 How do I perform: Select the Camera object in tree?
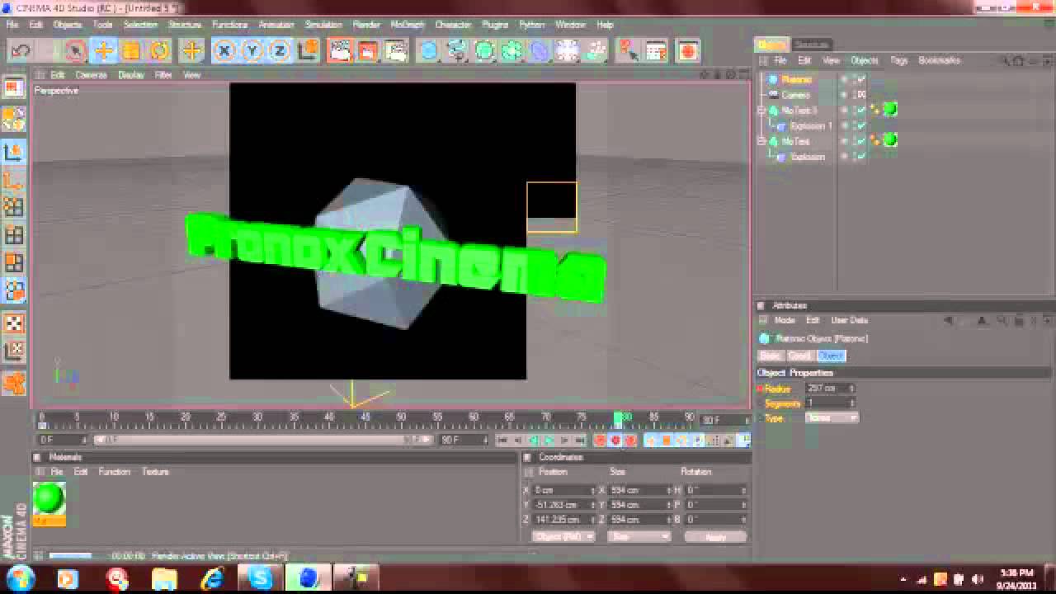[796, 96]
